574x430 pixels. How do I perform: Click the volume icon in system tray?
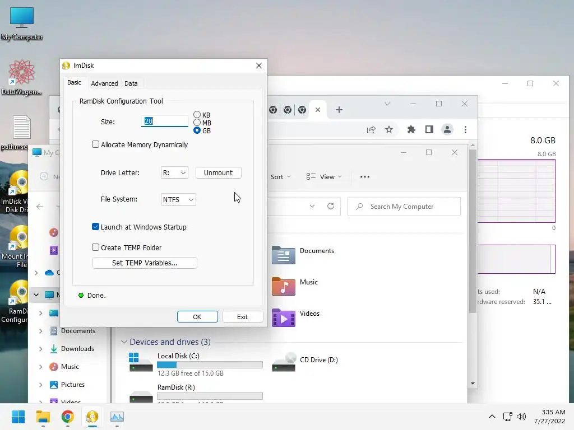521,417
